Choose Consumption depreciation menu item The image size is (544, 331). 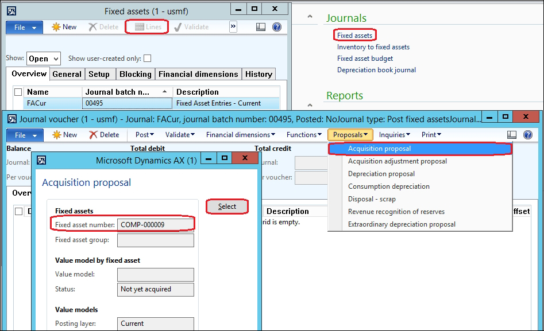(x=420, y=186)
